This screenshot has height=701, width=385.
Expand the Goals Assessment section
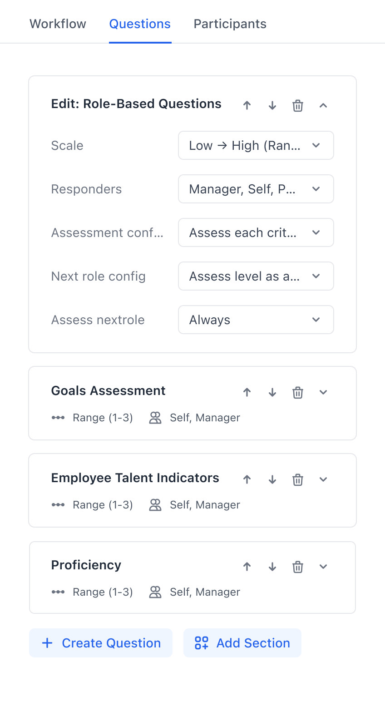click(323, 392)
